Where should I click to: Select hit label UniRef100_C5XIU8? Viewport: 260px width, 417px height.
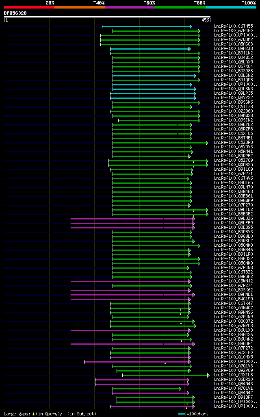(234, 375)
